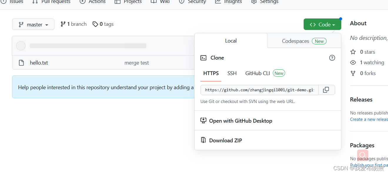
Task: Download the repository as ZIP
Action: point(225,141)
